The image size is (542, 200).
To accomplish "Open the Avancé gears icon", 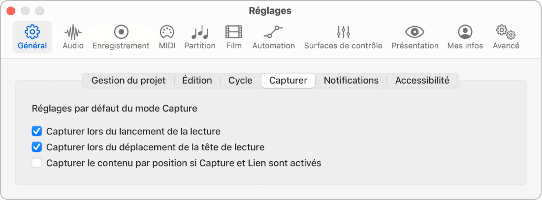I will (506, 32).
